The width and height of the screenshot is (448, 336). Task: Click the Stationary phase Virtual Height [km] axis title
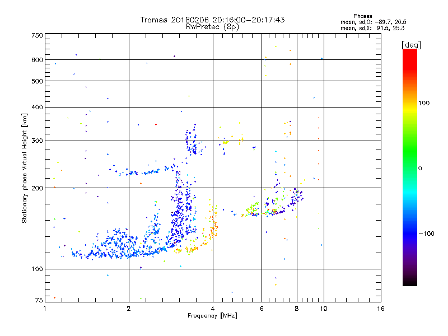click(24, 168)
